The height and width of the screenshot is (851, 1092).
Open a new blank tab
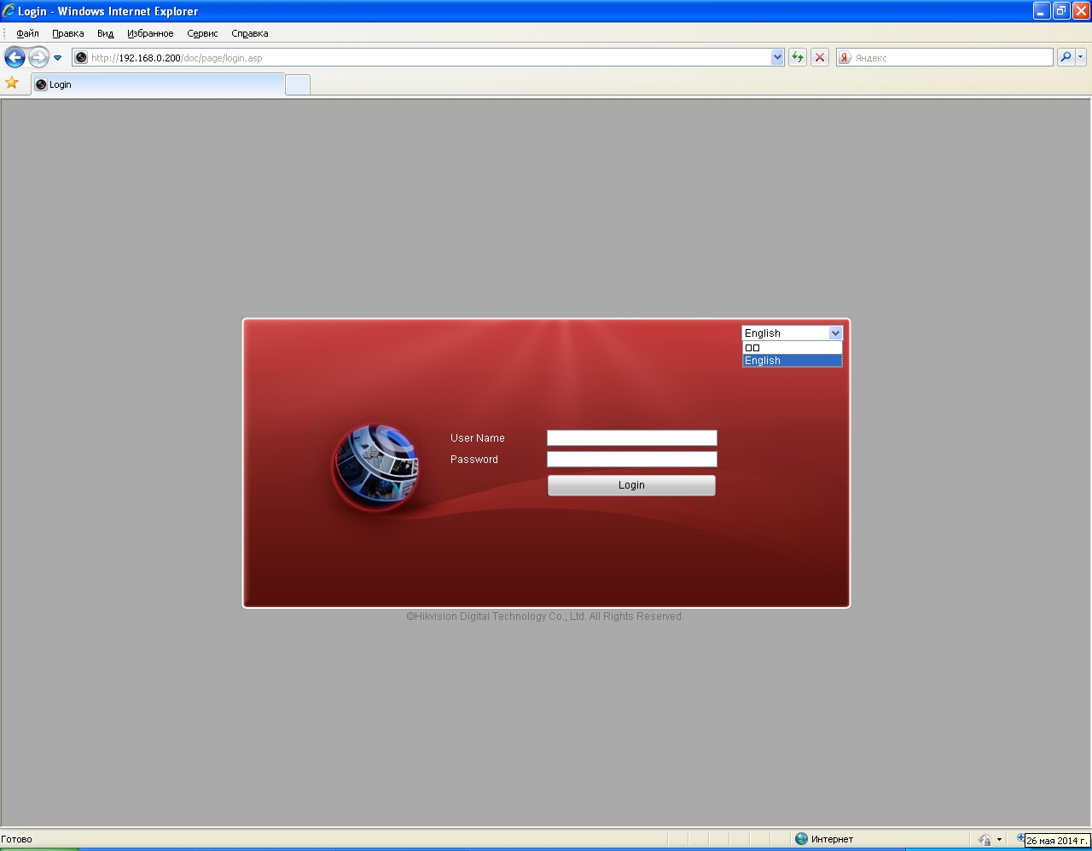tap(298, 84)
